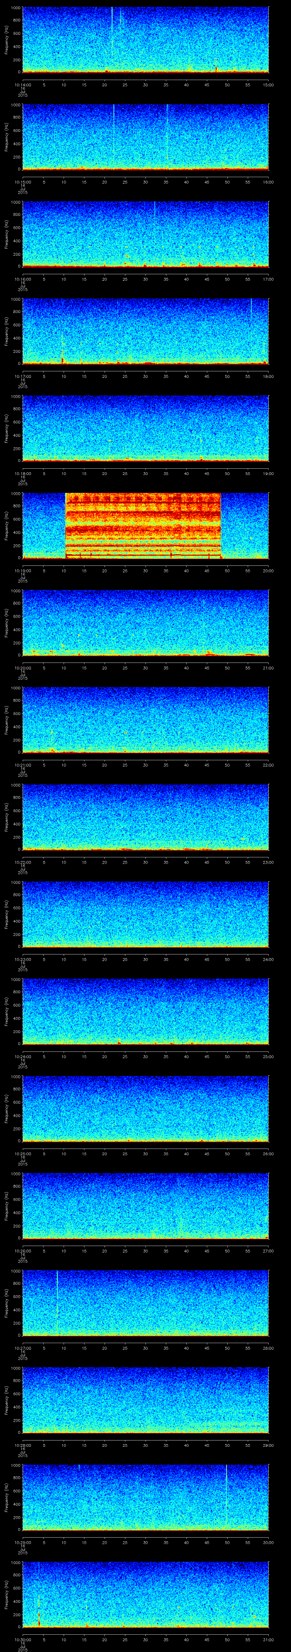The width and height of the screenshot is (291, 1652).
Task: Click the 10:16:00 start time label
Action: (22, 279)
